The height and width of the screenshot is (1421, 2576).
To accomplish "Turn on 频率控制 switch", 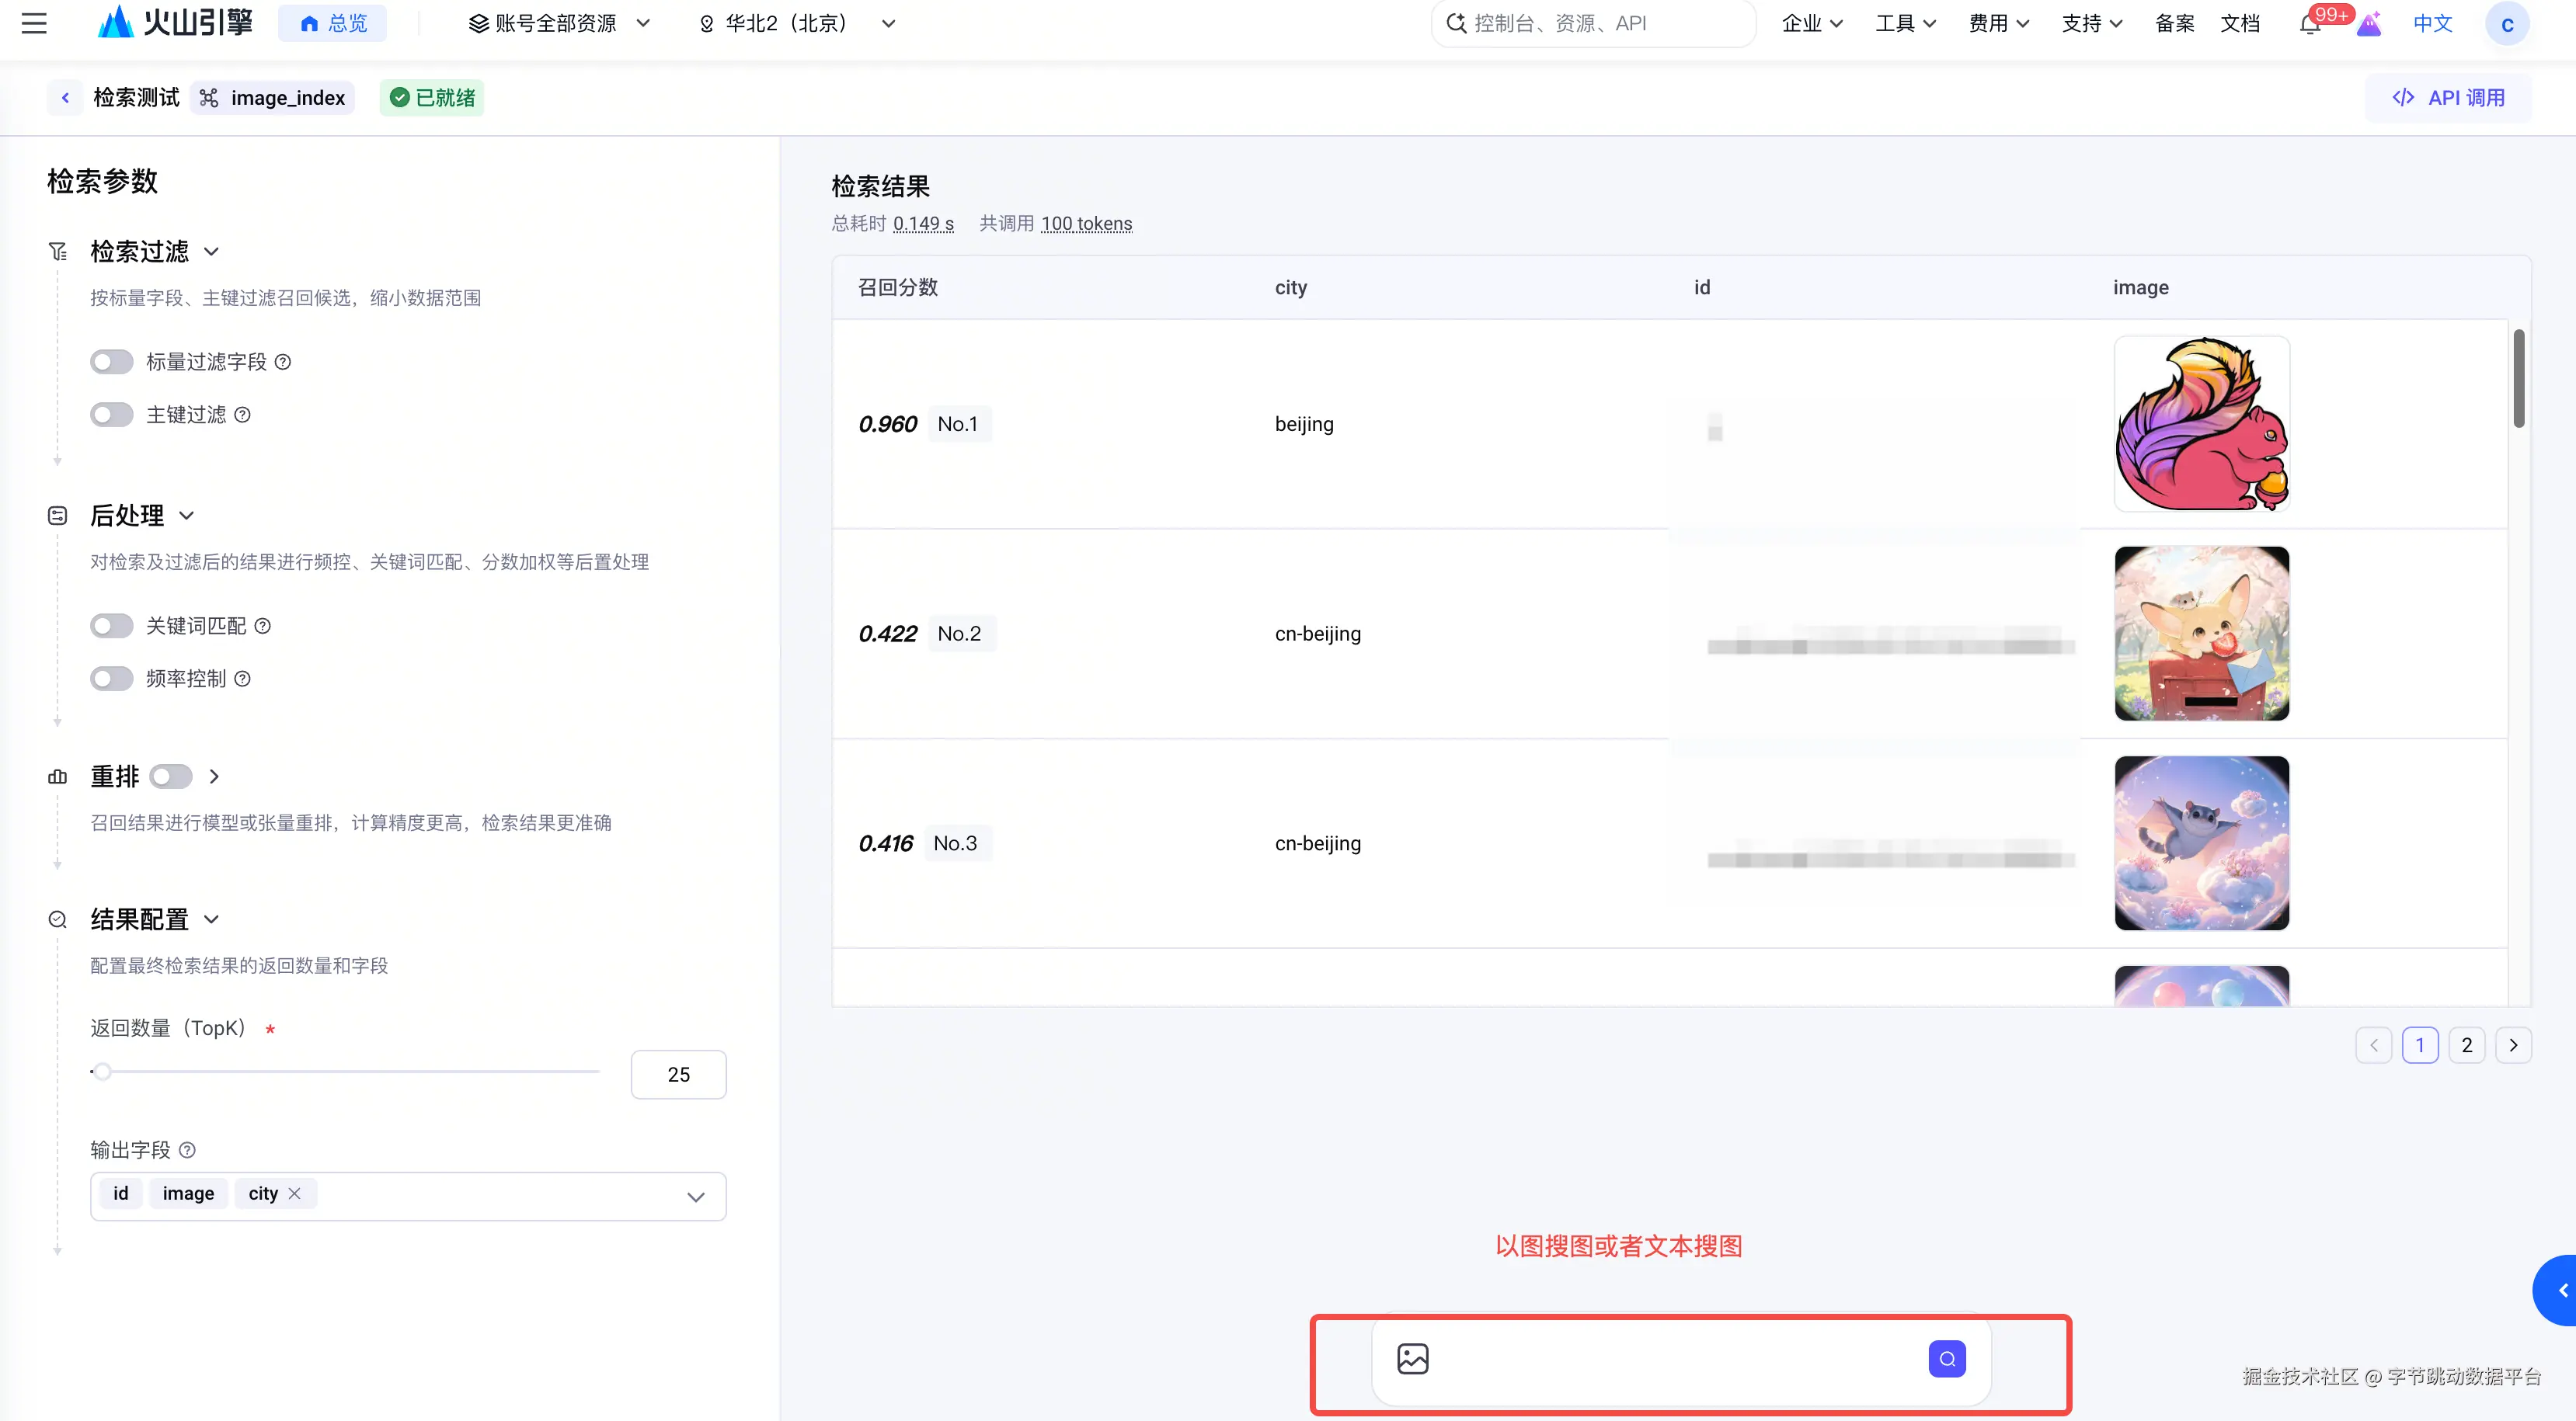I will click(111, 678).
